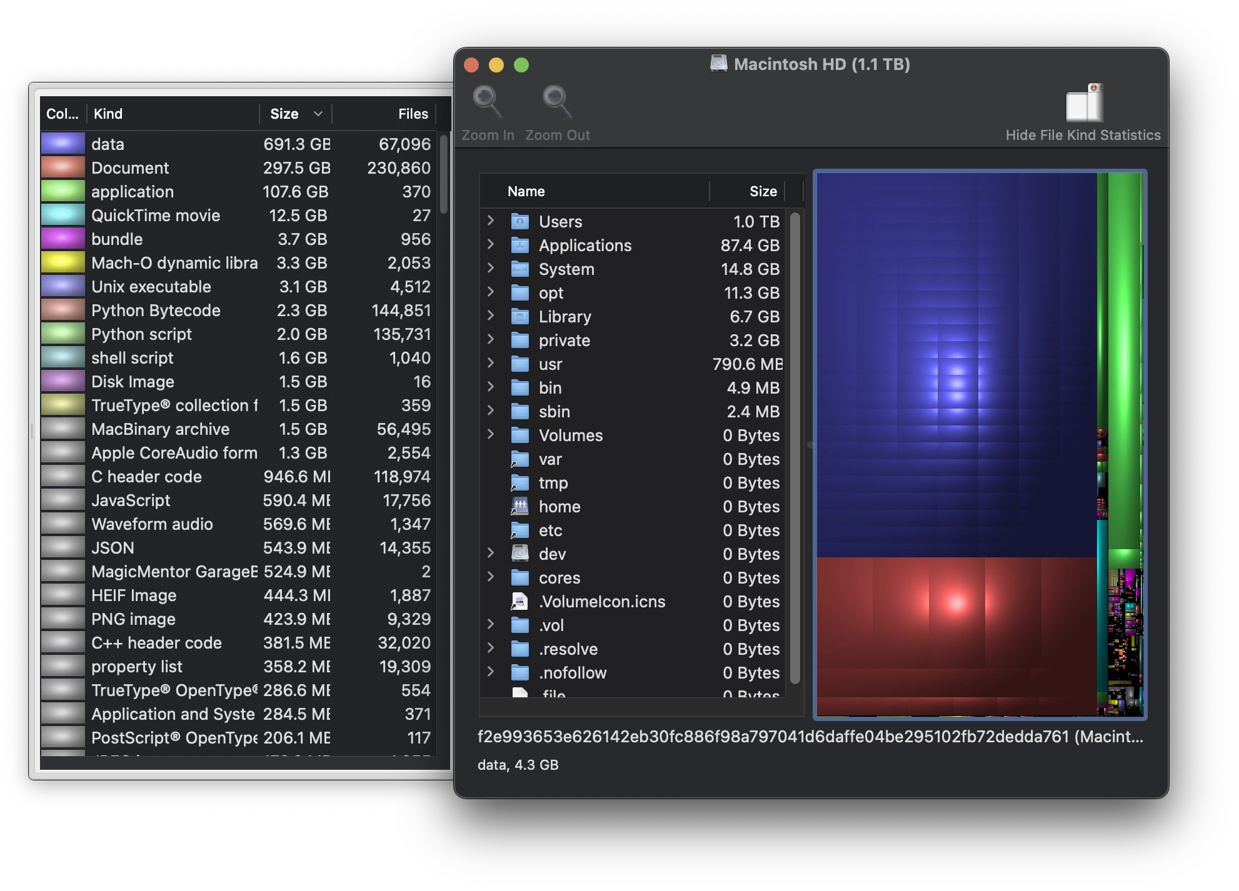Expand the Applications folder
The image size is (1239, 891).
pyautogui.click(x=491, y=244)
